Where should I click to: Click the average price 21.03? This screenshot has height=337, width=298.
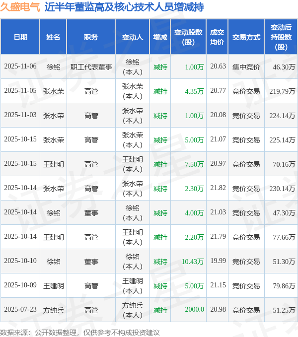point(218,212)
